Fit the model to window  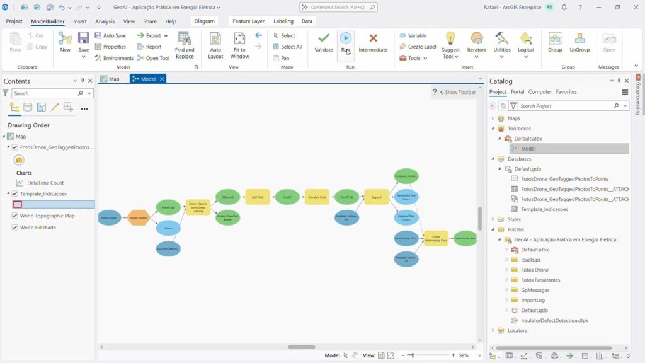pyautogui.click(x=239, y=45)
